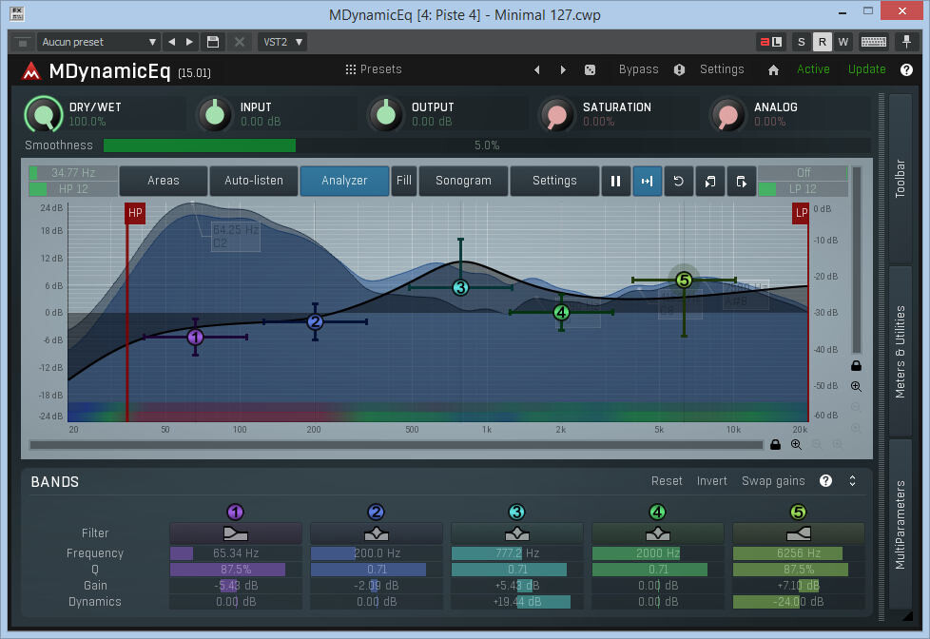Click the panic icon beside Settings

tap(679, 70)
